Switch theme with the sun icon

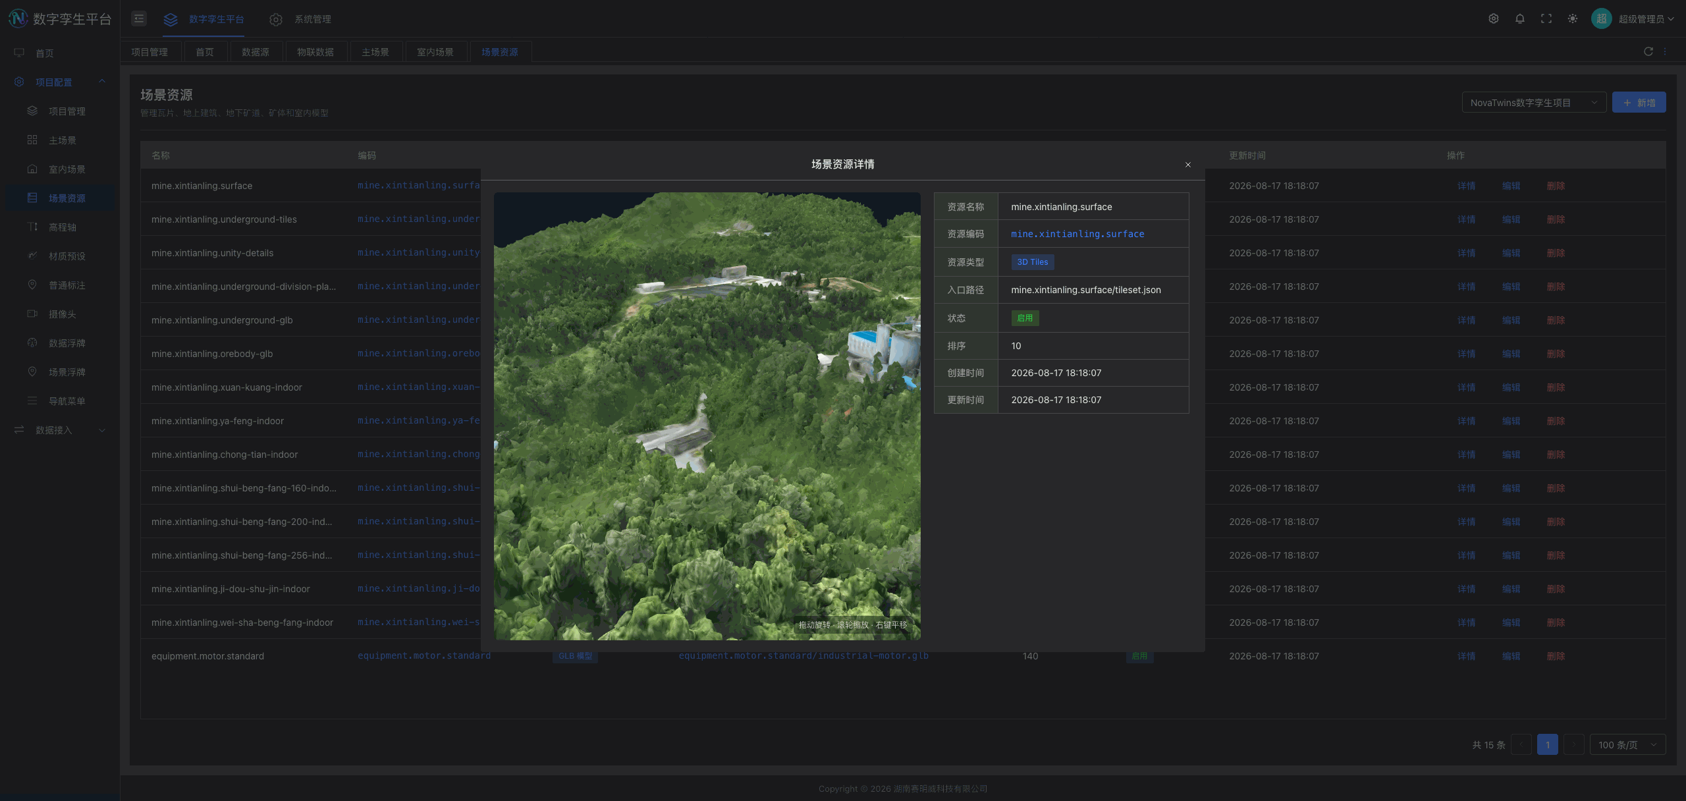pyautogui.click(x=1573, y=18)
